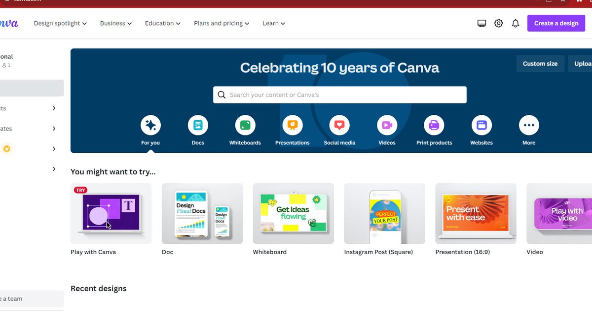The height and width of the screenshot is (332, 592).
Task: Expand the second sidebar chevron arrow
Action: tap(54, 129)
